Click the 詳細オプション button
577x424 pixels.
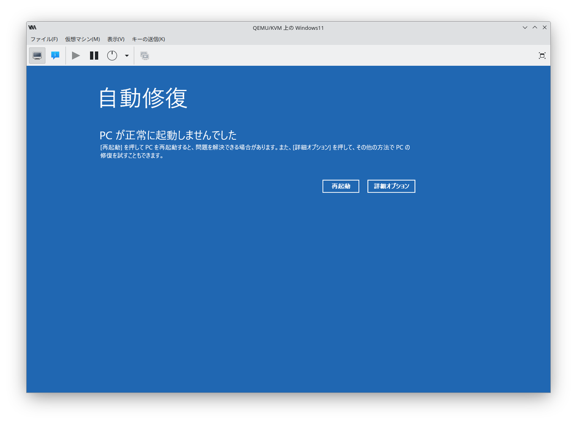click(391, 186)
